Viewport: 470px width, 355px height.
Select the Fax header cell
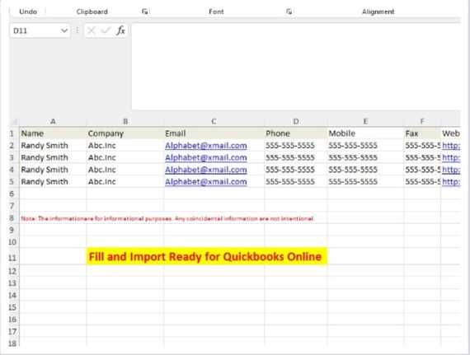tap(422, 133)
